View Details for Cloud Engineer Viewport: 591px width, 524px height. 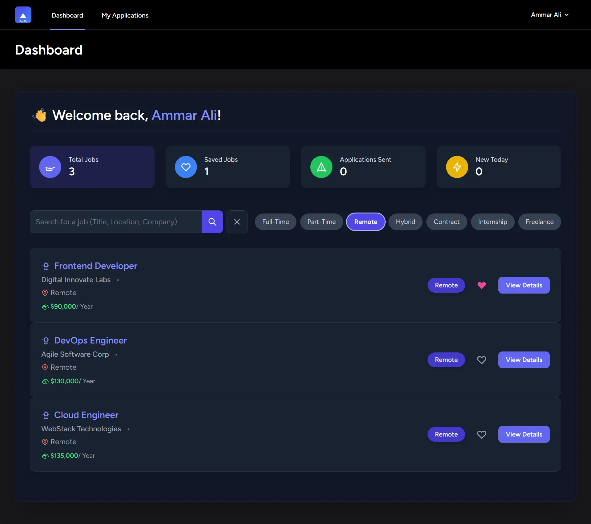(524, 434)
